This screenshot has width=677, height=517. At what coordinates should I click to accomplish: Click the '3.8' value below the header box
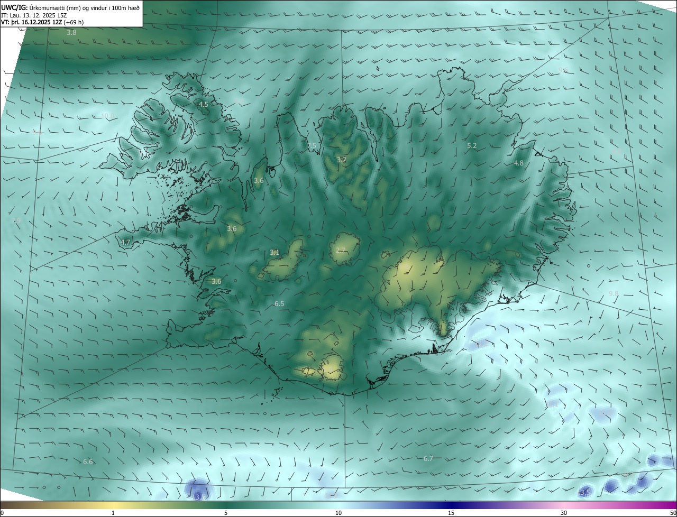point(71,33)
